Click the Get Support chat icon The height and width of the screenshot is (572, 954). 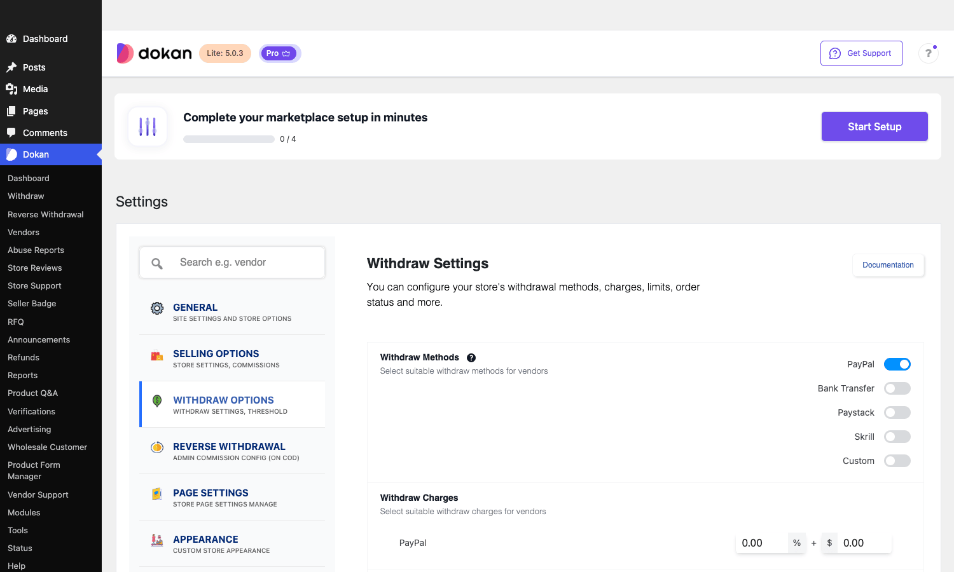pos(835,53)
